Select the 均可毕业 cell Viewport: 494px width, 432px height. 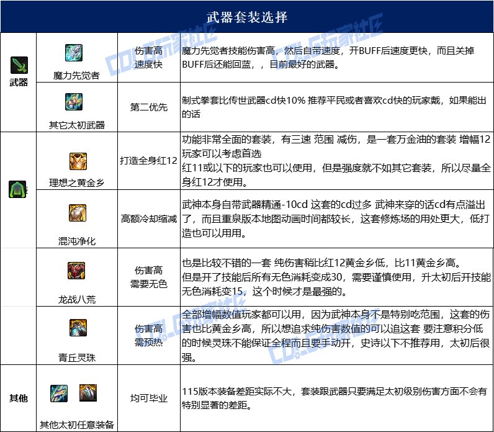[149, 398]
